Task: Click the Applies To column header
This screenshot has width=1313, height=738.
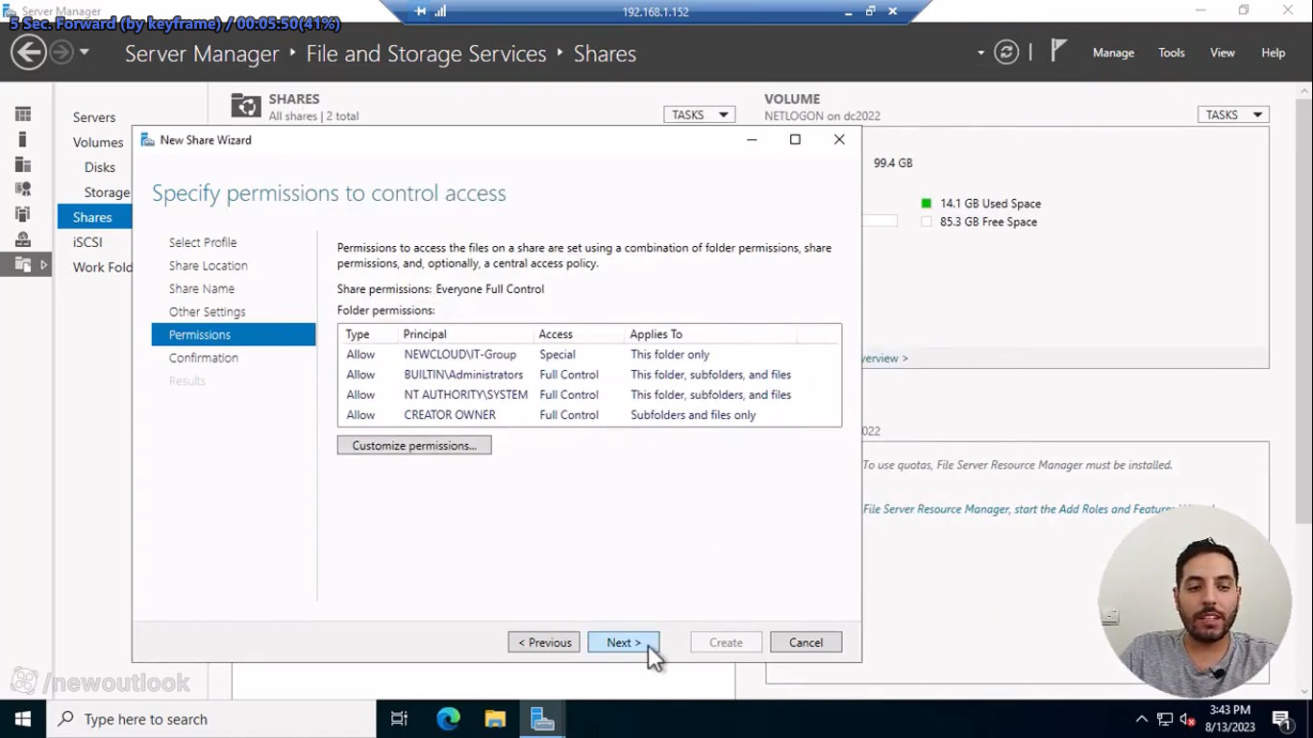Action: pyautogui.click(x=710, y=334)
